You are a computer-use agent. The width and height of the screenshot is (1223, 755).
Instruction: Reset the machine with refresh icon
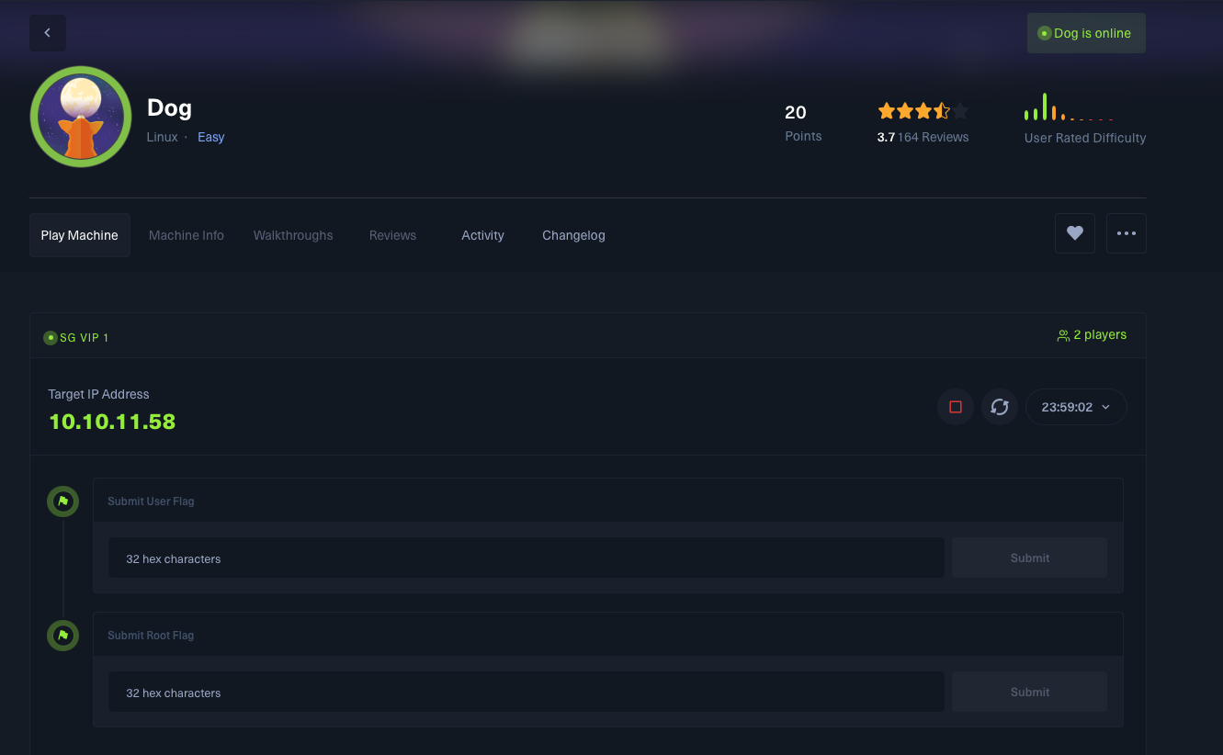[999, 407]
